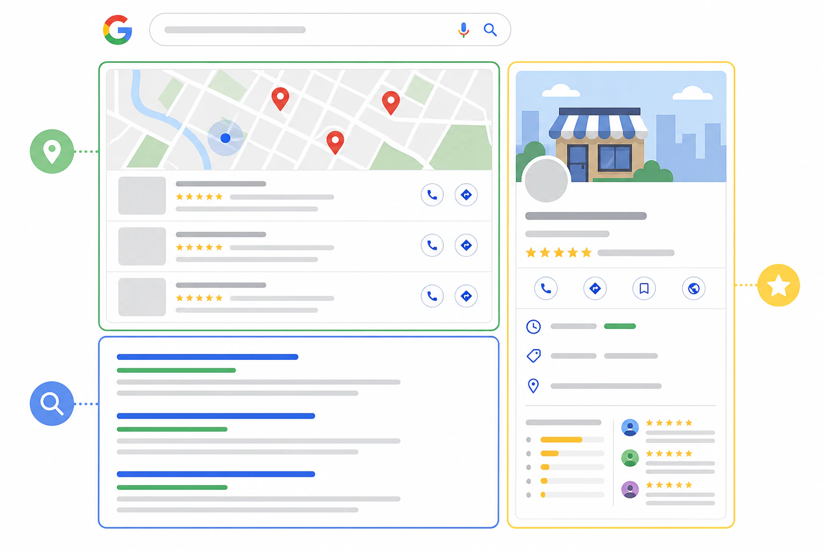Focus the search bar input field
825x550 pixels.
pyautogui.click(x=330, y=30)
